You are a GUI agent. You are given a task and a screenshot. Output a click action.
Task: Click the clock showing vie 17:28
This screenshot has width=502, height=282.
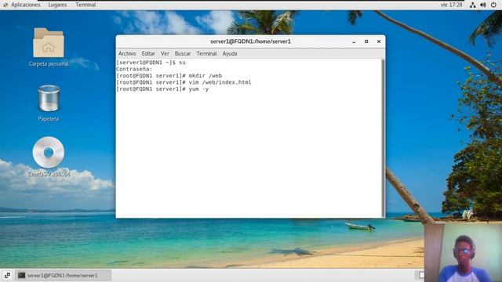tap(452, 5)
